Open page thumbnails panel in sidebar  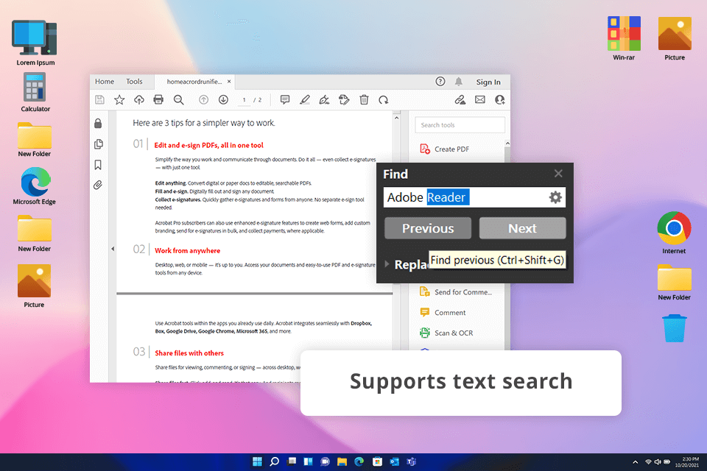coord(98,144)
